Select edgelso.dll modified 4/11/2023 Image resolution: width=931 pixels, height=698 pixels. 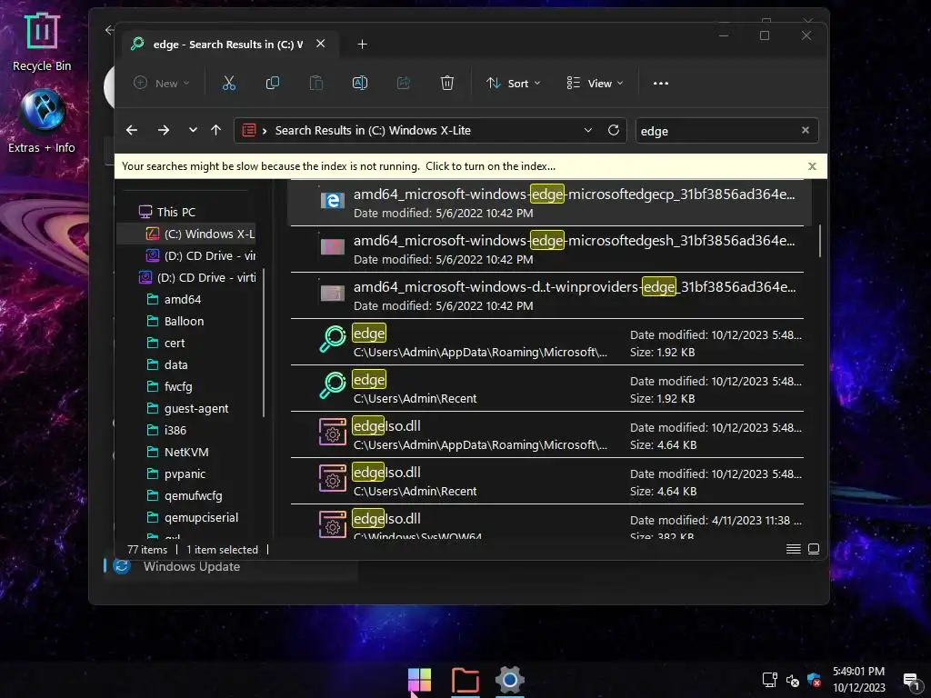tap(546, 523)
